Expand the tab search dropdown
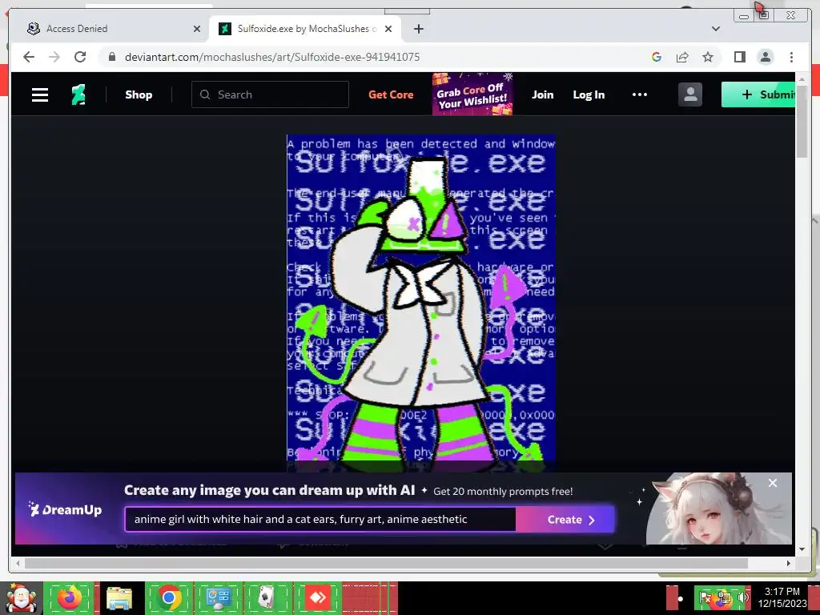Screen dimensions: 820x615 click(x=716, y=29)
